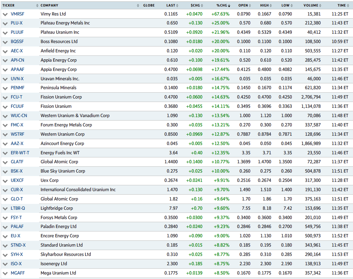Open FCU-T ticker link
The height and width of the screenshot is (279, 353).
16,97
